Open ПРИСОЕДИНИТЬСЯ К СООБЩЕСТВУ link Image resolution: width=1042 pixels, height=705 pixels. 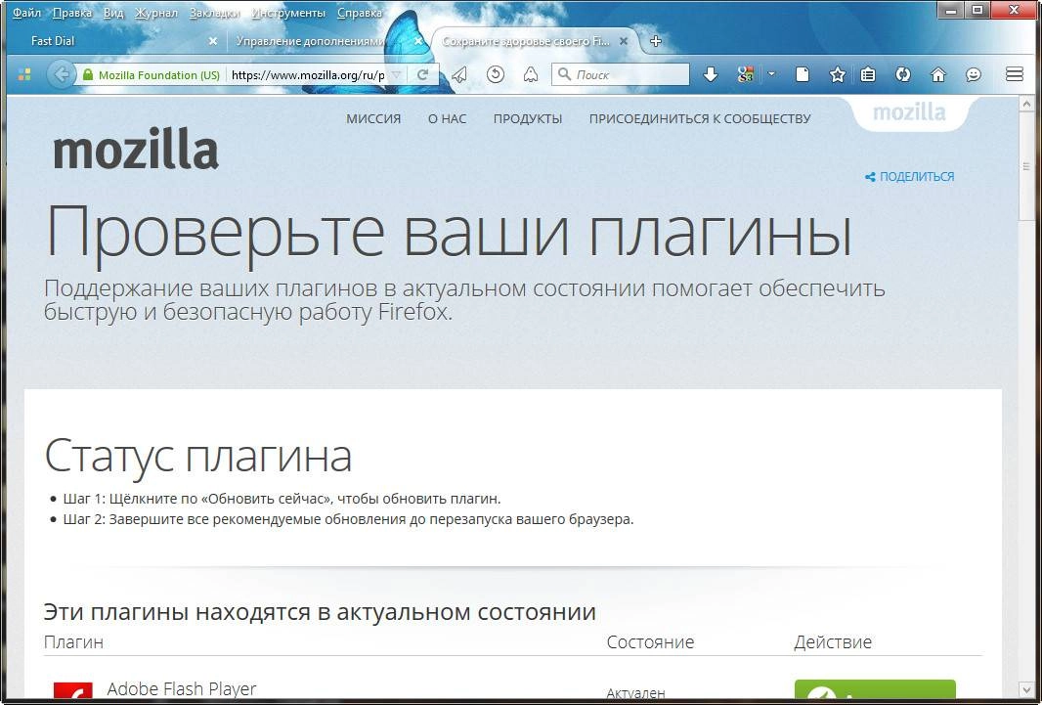(700, 119)
